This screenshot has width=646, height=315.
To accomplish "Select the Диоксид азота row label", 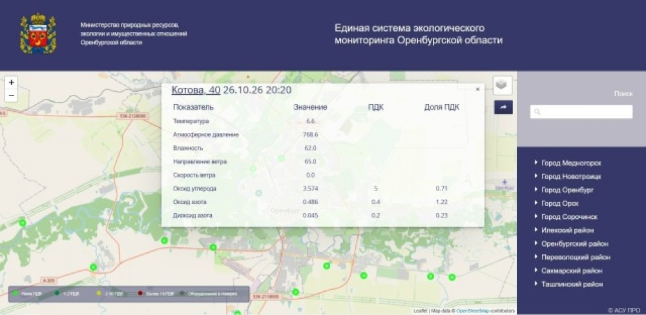I will (193, 216).
